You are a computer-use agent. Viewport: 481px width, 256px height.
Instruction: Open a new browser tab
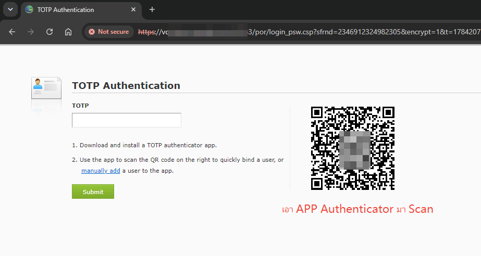click(152, 9)
